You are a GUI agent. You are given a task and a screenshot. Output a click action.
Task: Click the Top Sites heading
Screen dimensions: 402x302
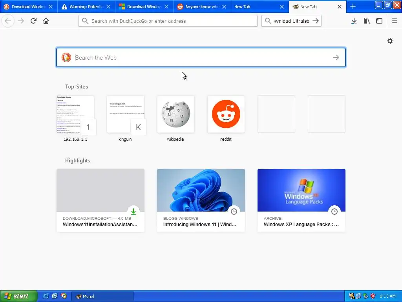tap(77, 87)
